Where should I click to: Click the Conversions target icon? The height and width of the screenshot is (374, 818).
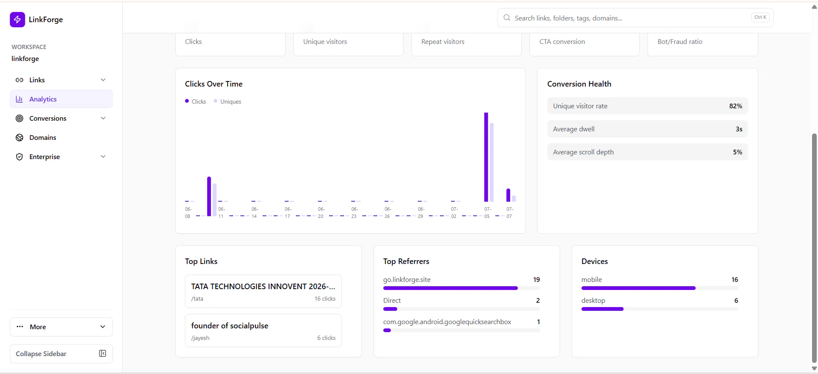point(19,119)
